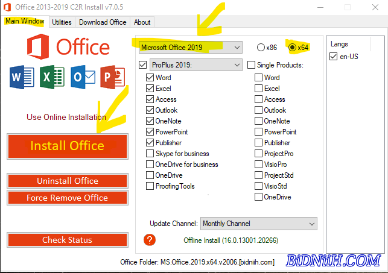Check Publisher under Single Products

259,143
